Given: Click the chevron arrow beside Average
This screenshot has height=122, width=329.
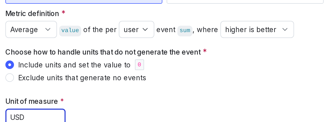Looking at the screenshot, I should click(x=48, y=29).
